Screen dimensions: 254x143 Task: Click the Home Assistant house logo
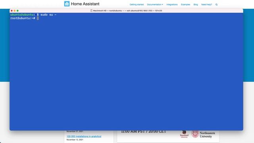(67, 4)
